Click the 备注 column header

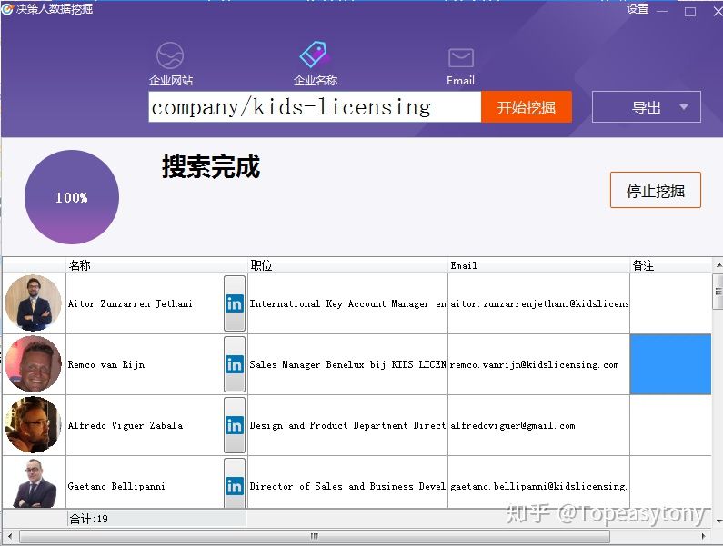(x=670, y=265)
